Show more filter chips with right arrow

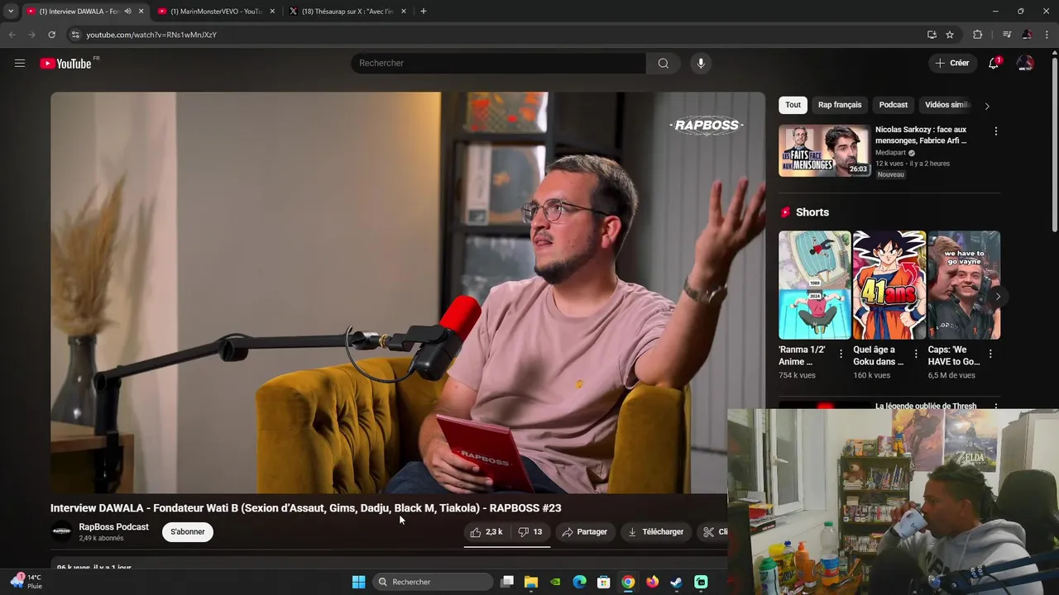point(986,106)
